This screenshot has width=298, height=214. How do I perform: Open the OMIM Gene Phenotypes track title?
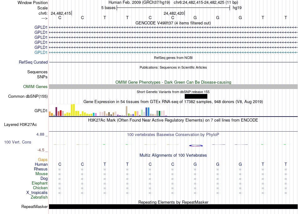(x=173, y=82)
